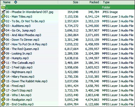The width and height of the screenshot is (135, 107).
Task: Select file name 01 - Main Titles.mp3
Action: click(x=19, y=17)
